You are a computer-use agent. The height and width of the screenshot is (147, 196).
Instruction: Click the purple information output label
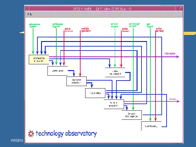pyautogui.click(x=170, y=54)
